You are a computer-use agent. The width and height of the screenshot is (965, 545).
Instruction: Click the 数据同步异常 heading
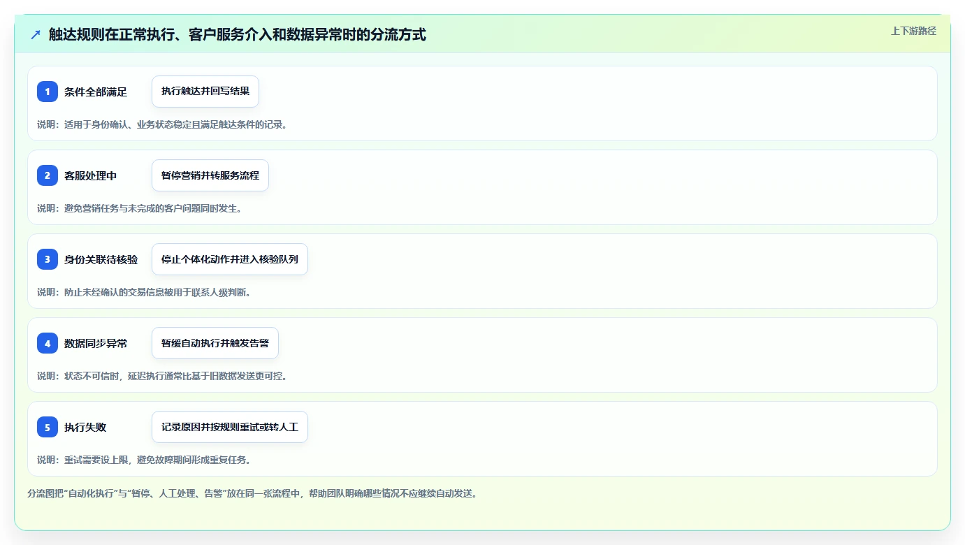pos(96,344)
